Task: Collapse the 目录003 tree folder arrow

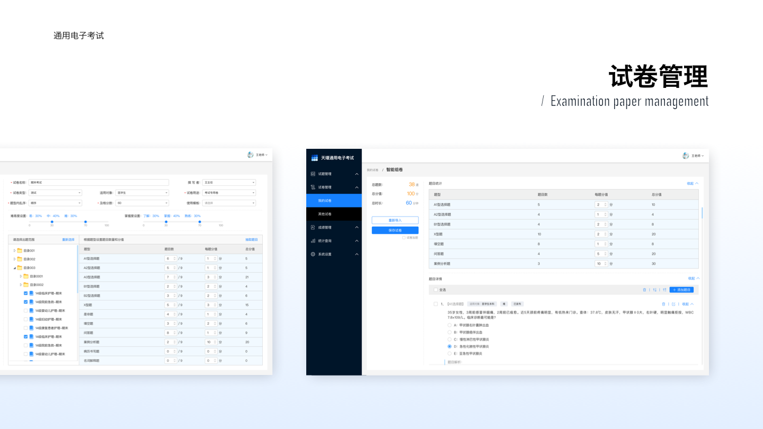Action: click(x=14, y=268)
